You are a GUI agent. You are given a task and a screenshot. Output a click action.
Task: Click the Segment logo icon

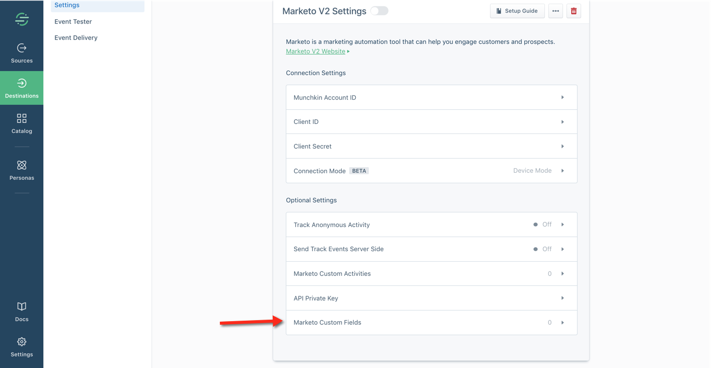click(x=22, y=19)
